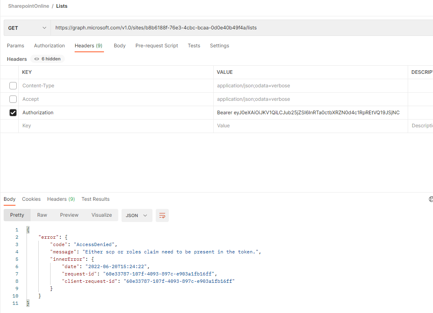Click the request URL input field
This screenshot has height=313, width=433.
click(204, 28)
